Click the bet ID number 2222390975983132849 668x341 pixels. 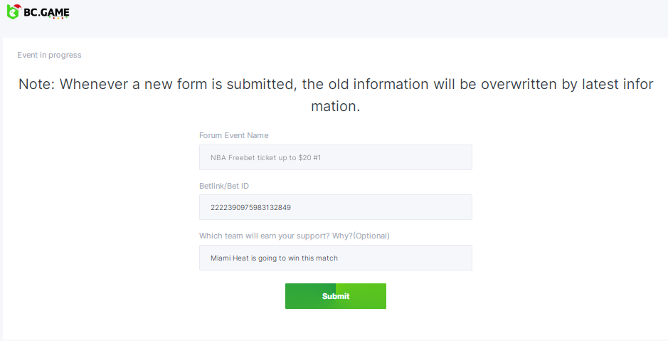point(250,208)
